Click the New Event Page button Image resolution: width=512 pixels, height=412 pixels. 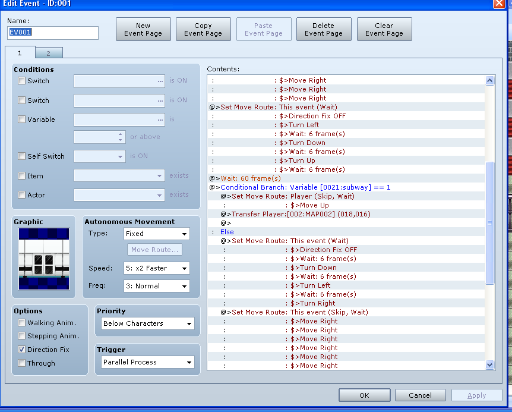pyautogui.click(x=143, y=30)
